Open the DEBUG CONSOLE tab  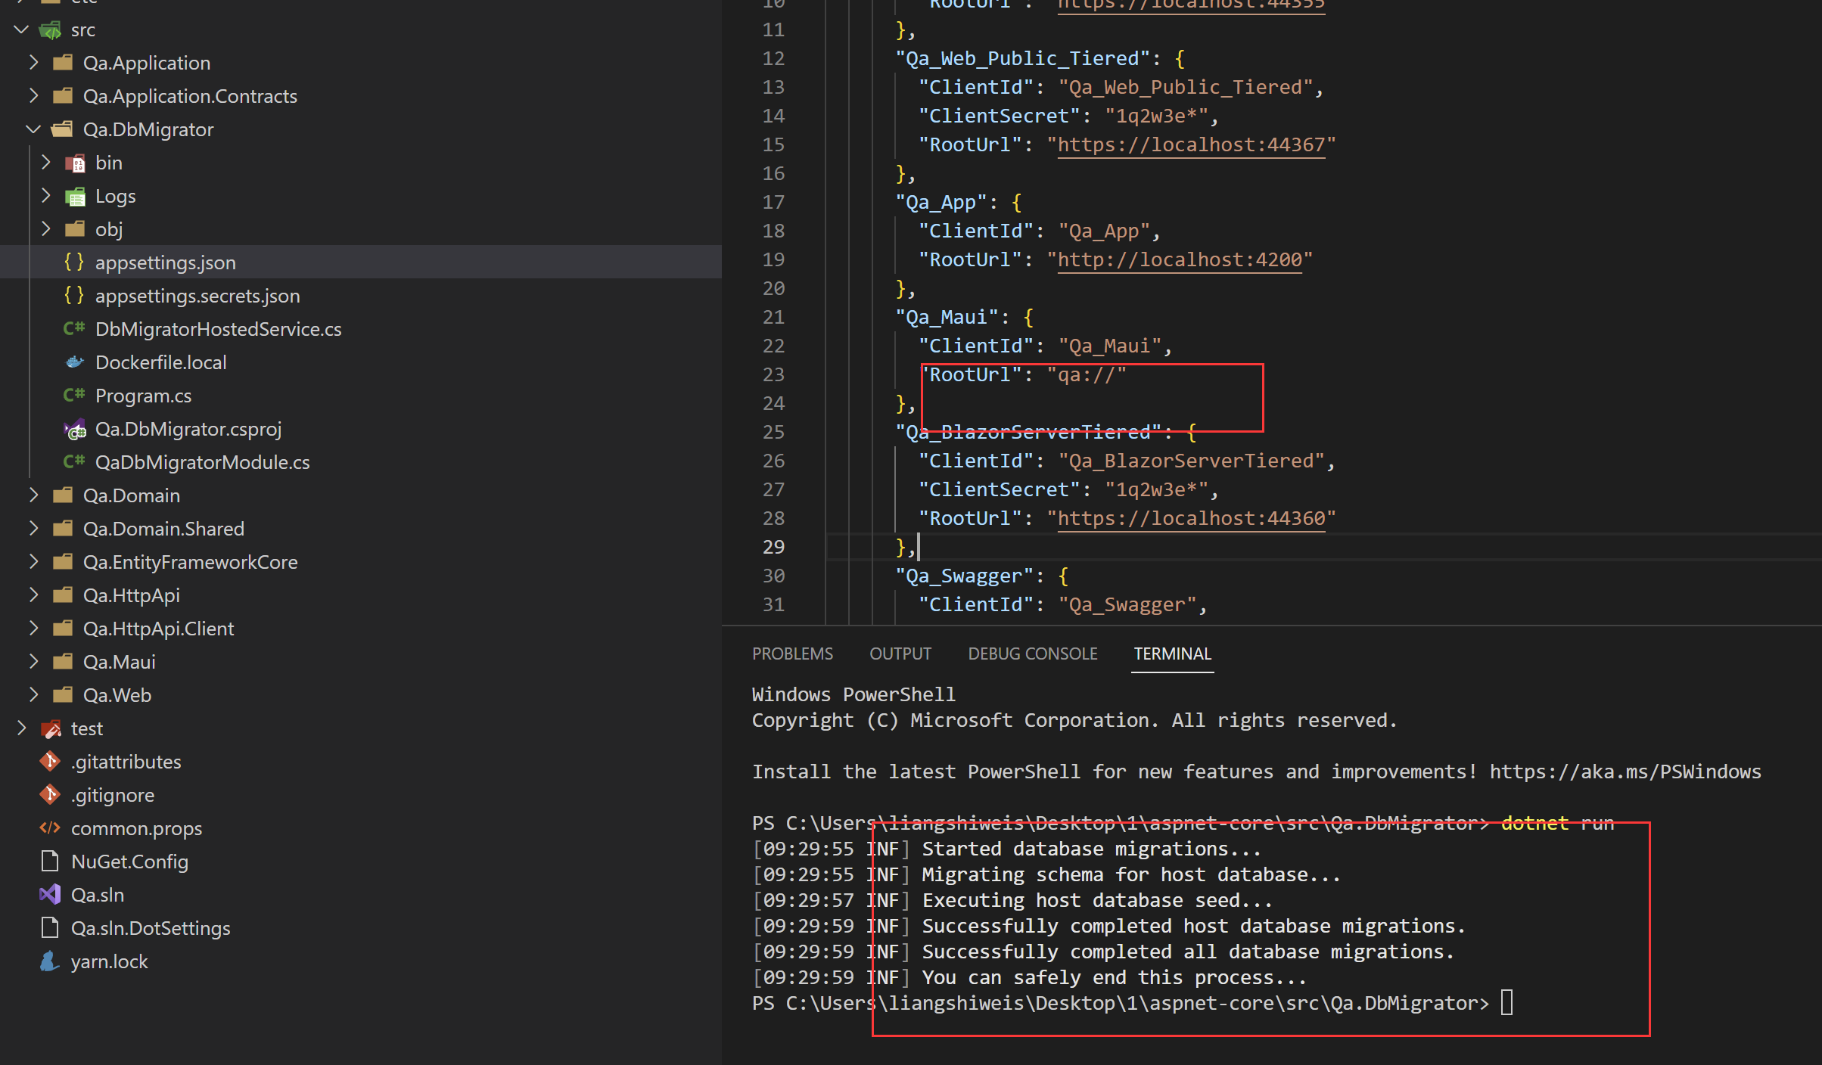click(x=1032, y=654)
